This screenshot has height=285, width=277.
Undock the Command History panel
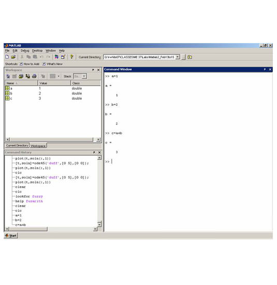[x=94, y=152]
